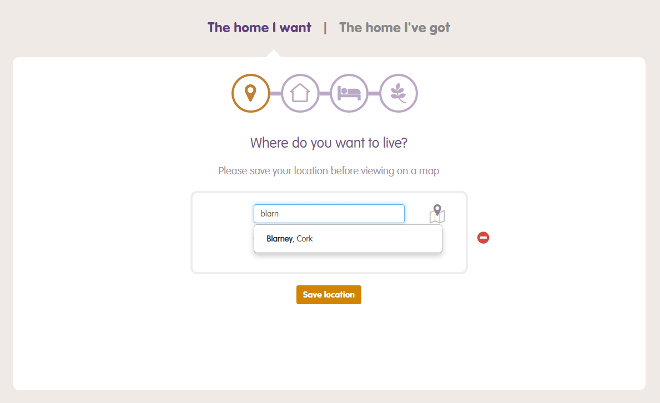The height and width of the screenshot is (403, 660).
Task: Focus the location search field containing "blarn"
Action: (329, 214)
